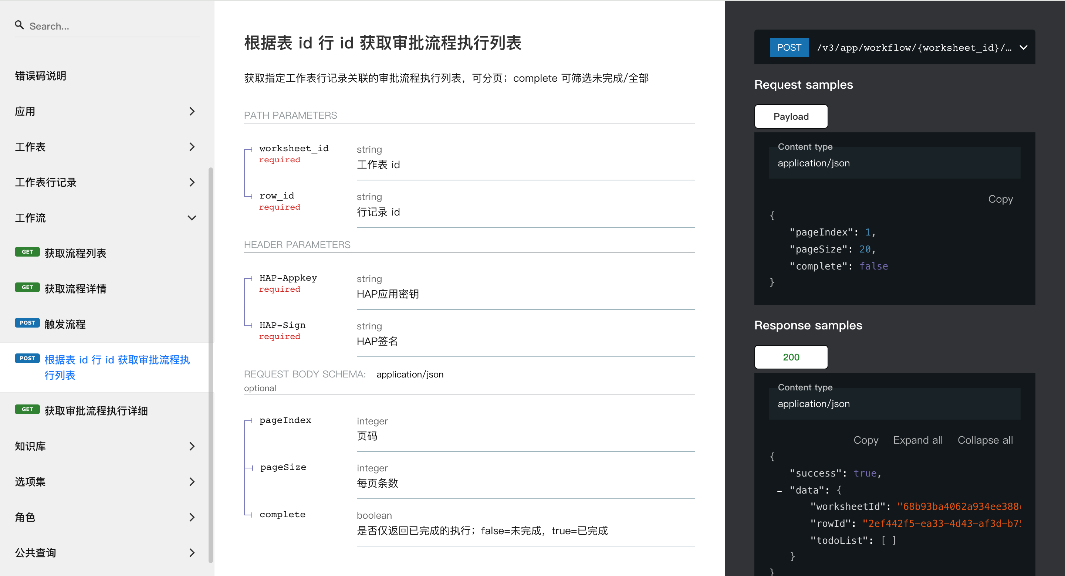Viewport: 1065px width, 576px height.
Task: Expand the endpoint URL dropdown chevron
Action: pos(1023,48)
